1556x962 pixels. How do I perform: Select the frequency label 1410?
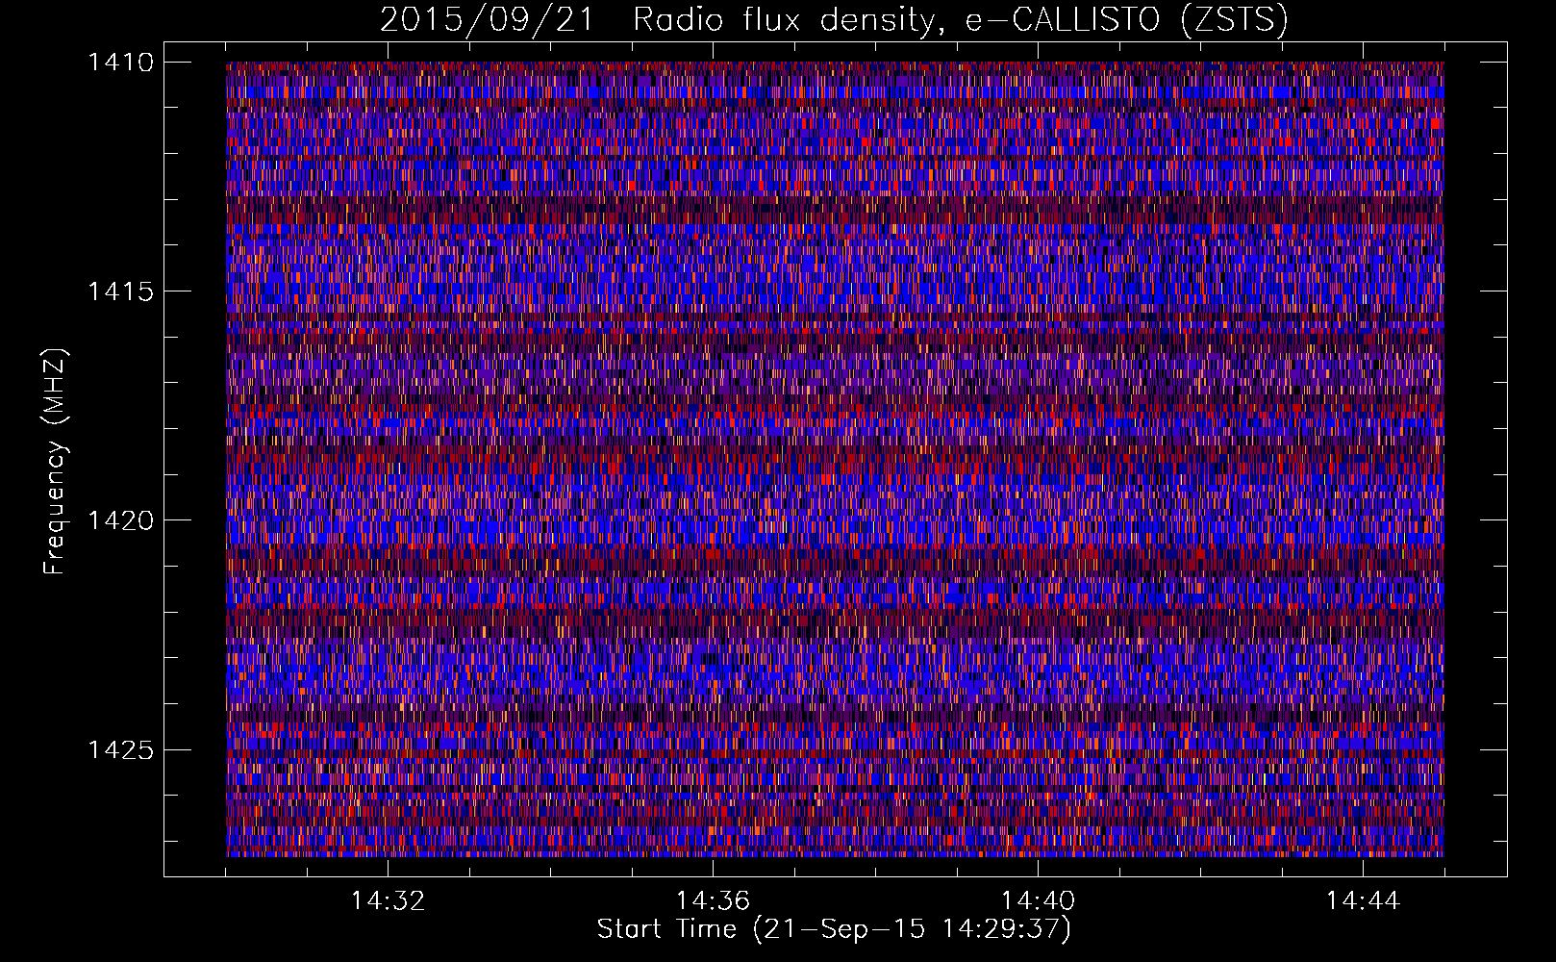[x=120, y=63]
